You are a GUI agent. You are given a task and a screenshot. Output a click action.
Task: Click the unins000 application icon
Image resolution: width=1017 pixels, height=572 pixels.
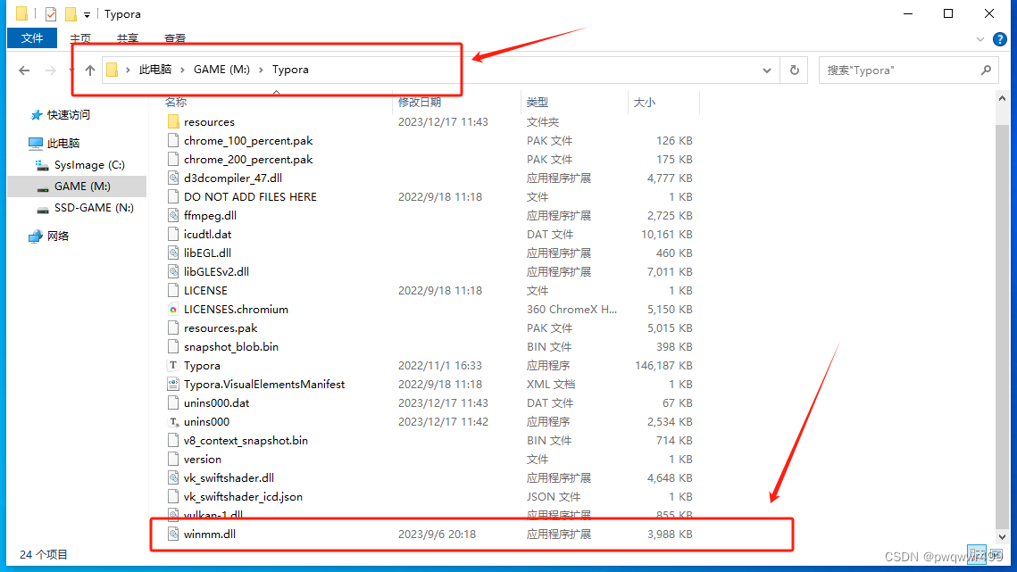pyautogui.click(x=173, y=422)
